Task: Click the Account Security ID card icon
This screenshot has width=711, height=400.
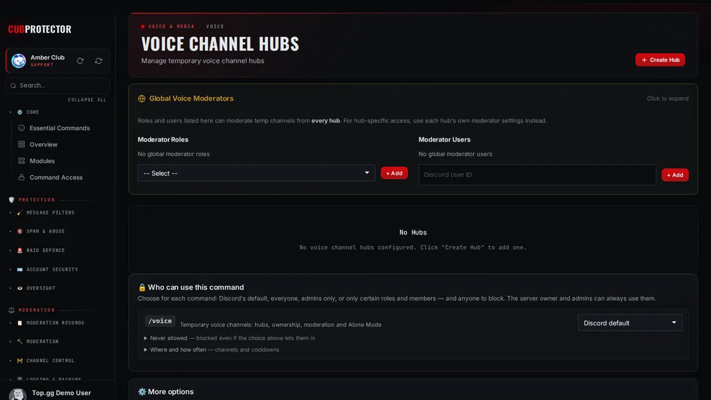Action: pyautogui.click(x=20, y=269)
